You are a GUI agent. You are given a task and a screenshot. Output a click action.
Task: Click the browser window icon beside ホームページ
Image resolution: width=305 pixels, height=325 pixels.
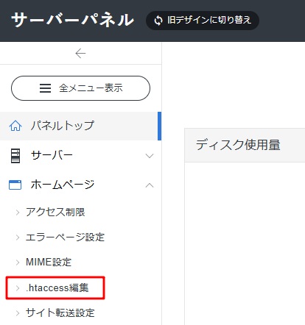(15, 185)
